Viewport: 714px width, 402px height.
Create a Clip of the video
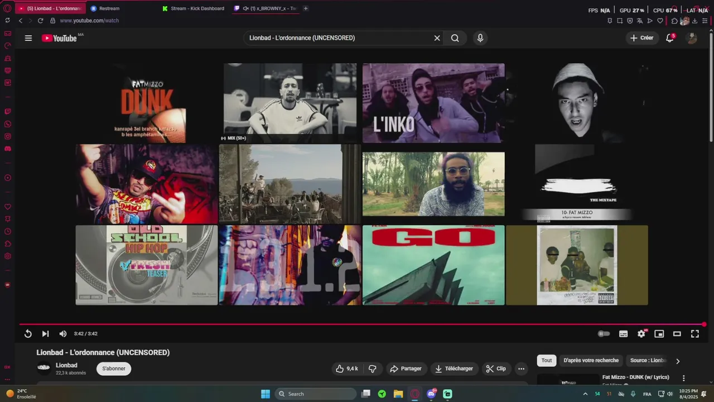(x=496, y=368)
